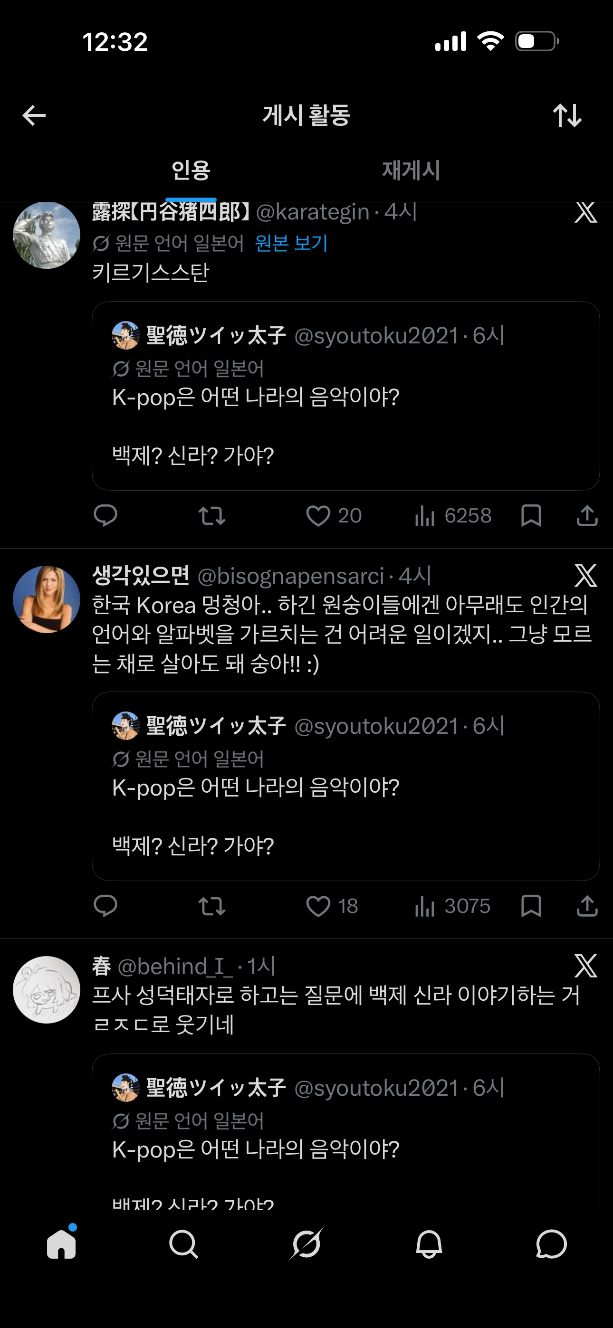Open X menu on @bisognapensarci post
613x1328 pixels.
pos(585,575)
